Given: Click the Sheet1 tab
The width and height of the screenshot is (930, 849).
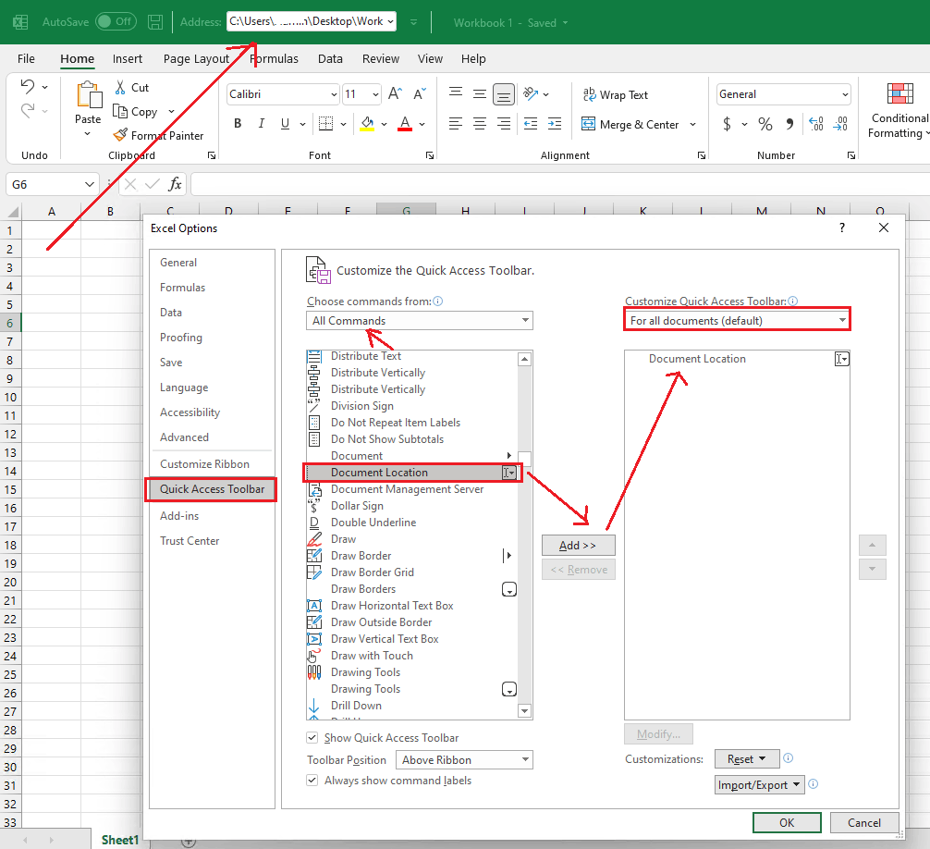Looking at the screenshot, I should (x=119, y=840).
